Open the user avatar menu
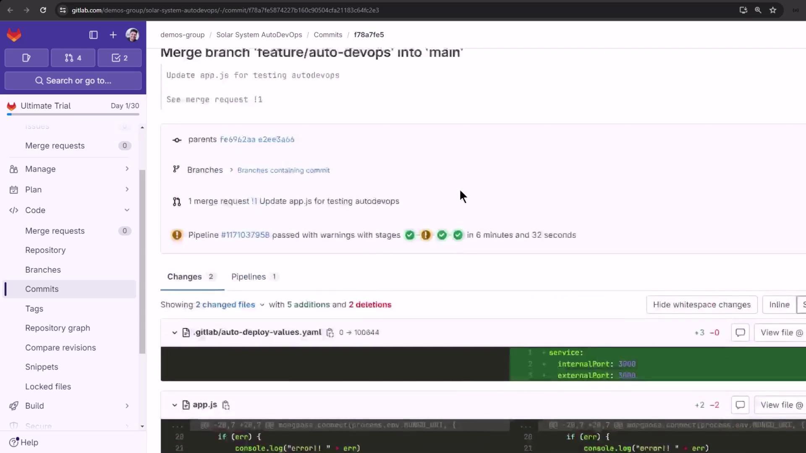806x453 pixels. (x=132, y=35)
